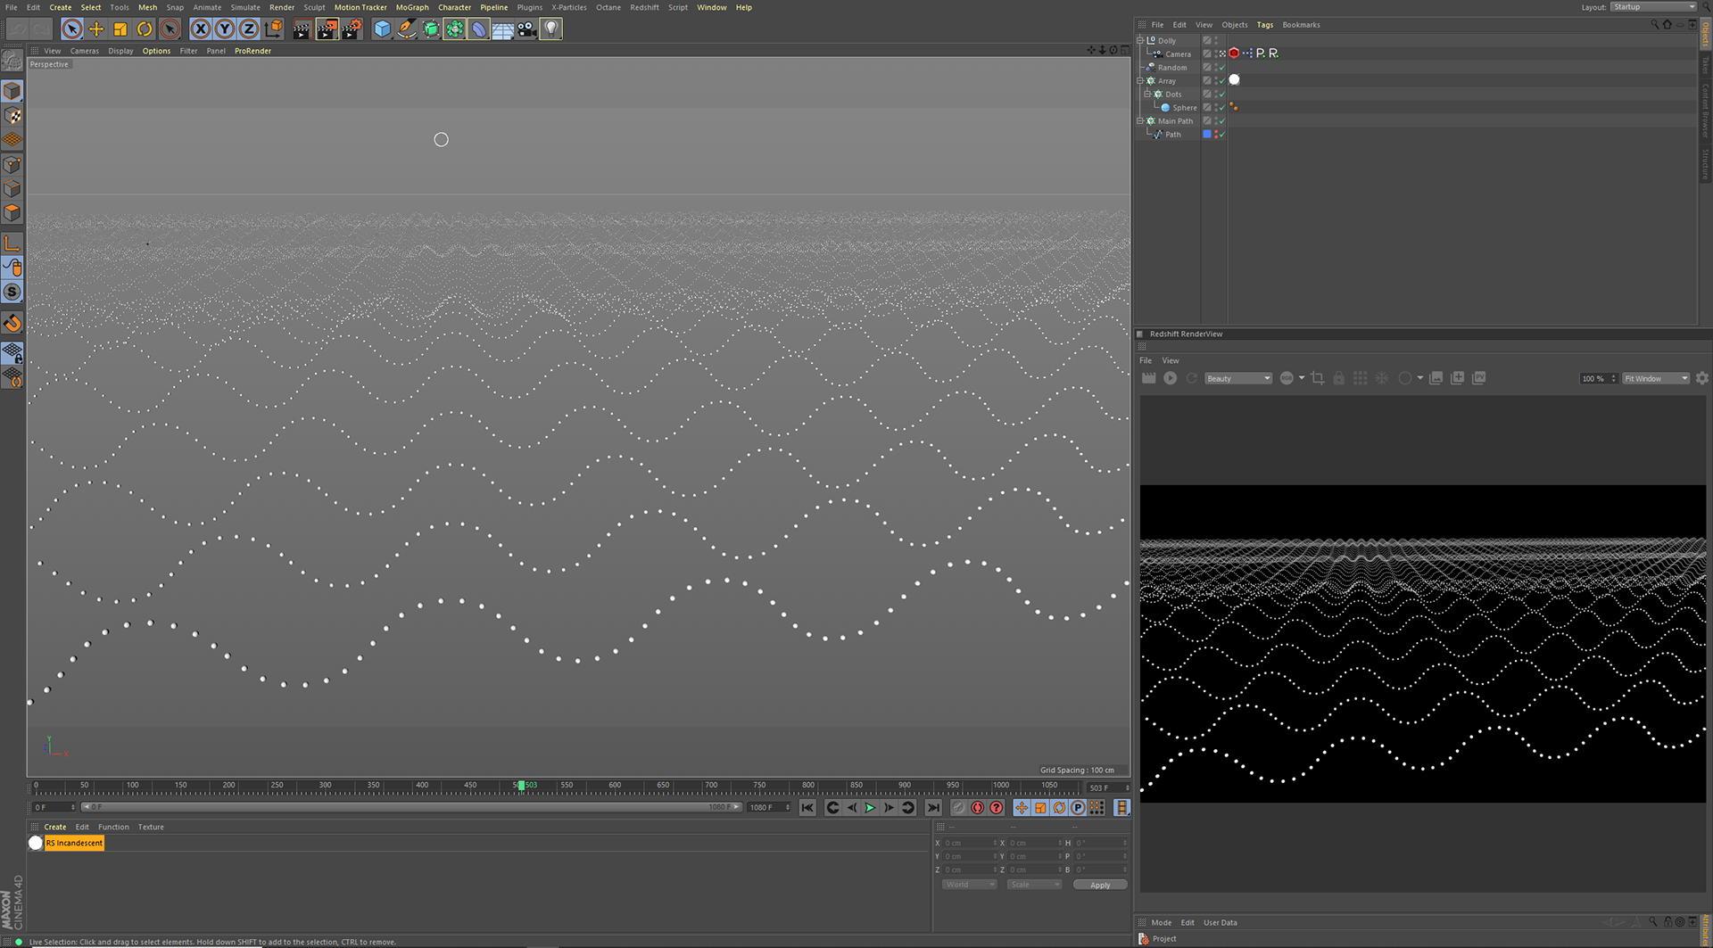This screenshot has width=1713, height=948.
Task: Open the Bend deformer icon
Action: click(x=479, y=29)
